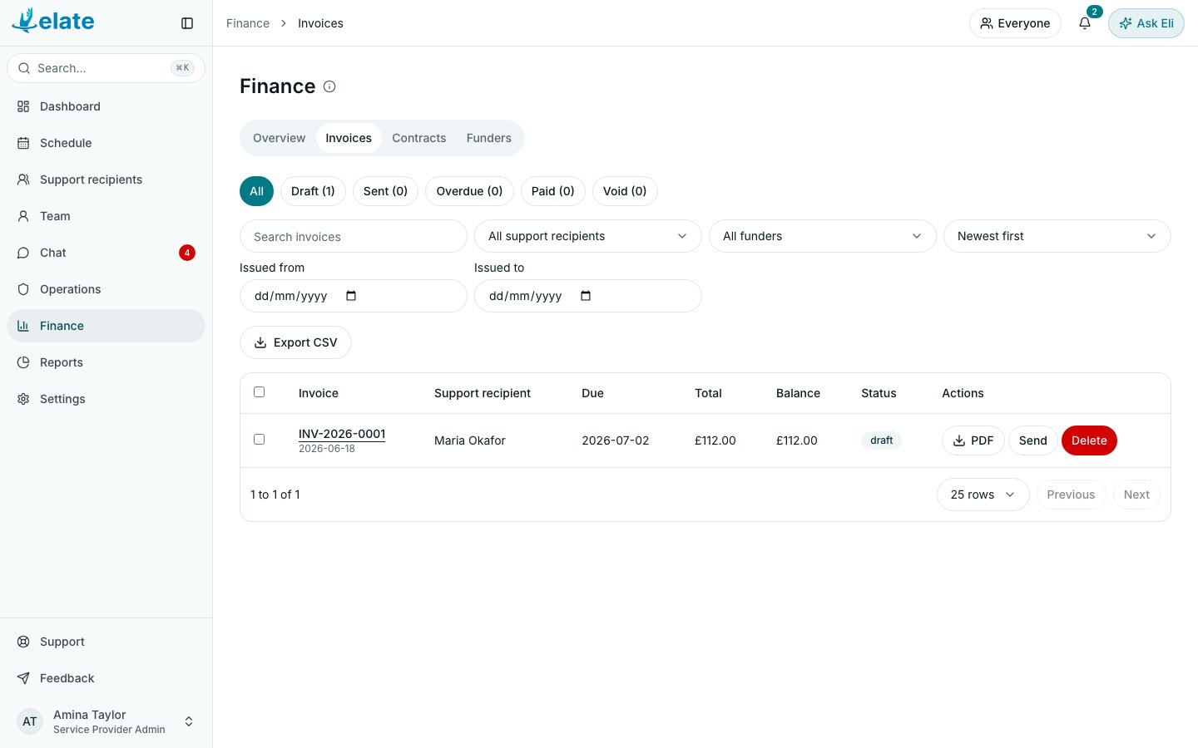Click the draft status badge
The image size is (1198, 748).
[882, 440]
